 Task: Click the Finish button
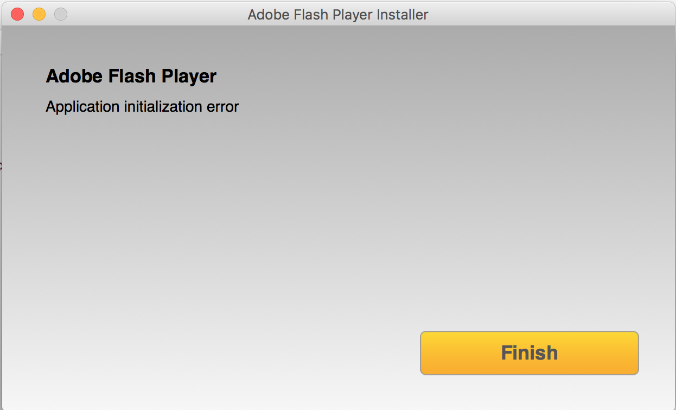tap(529, 353)
